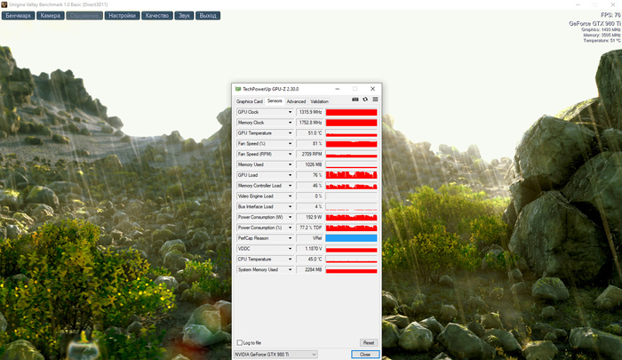The height and width of the screenshot is (360, 622).
Task: Open the Validation tab
Action: point(319,101)
